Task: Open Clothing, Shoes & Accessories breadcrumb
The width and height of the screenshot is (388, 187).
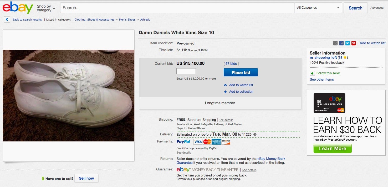Action: coord(94,19)
